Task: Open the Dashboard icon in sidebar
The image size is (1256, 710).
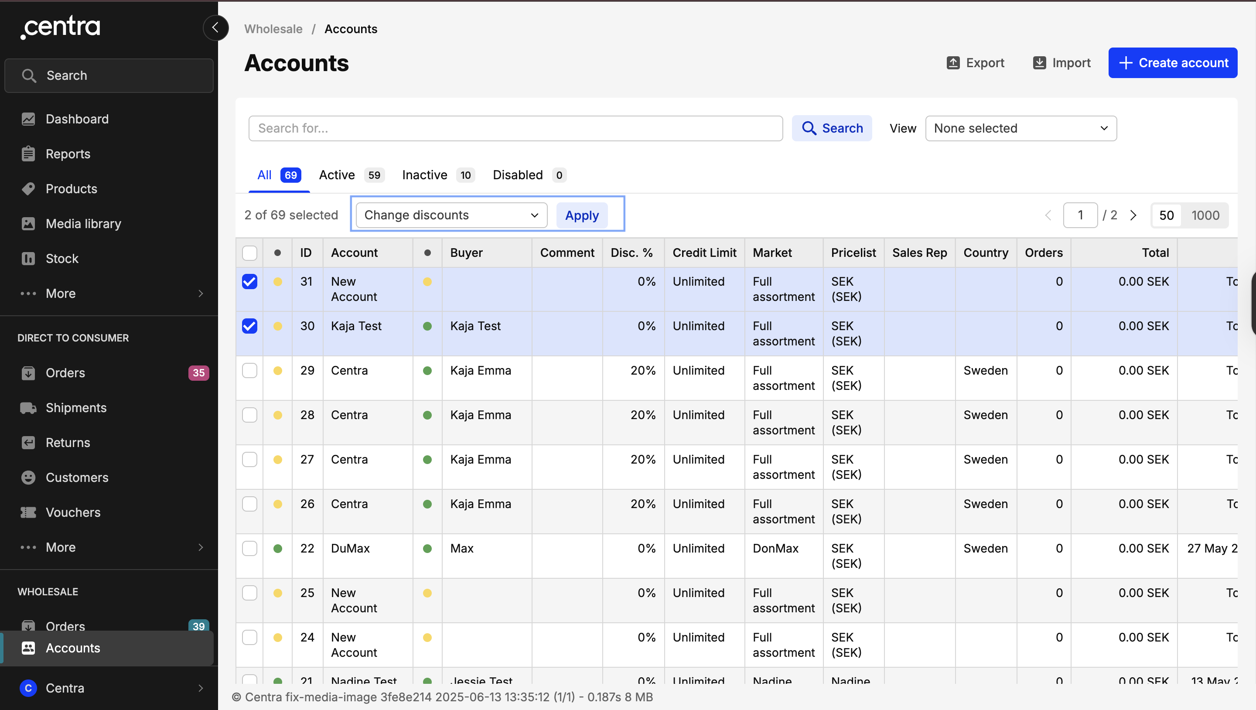Action: click(28, 119)
